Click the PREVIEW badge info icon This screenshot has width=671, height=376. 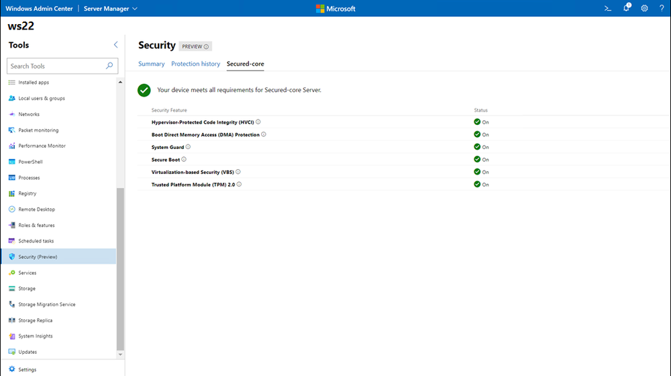[x=206, y=47]
